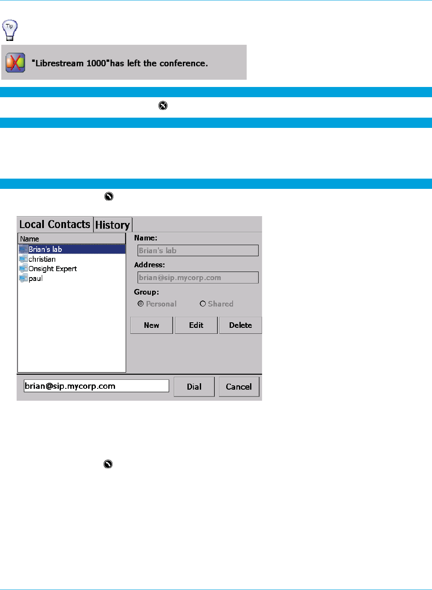Image resolution: width=432 pixels, height=590 pixels.
Task: Select the Personal group radio button
Action: pyautogui.click(x=141, y=304)
